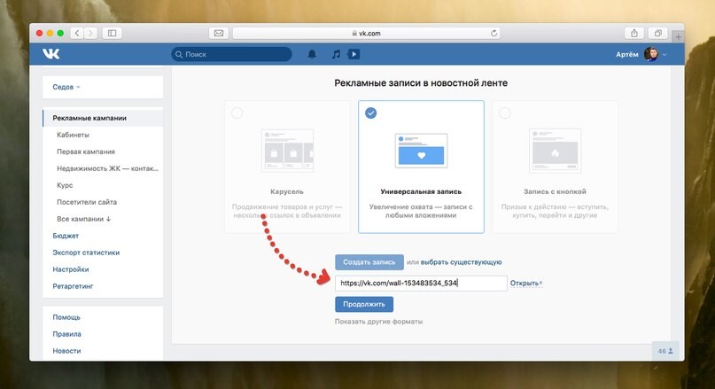Open Ретаргетинг section
715x389 pixels.
(x=73, y=286)
